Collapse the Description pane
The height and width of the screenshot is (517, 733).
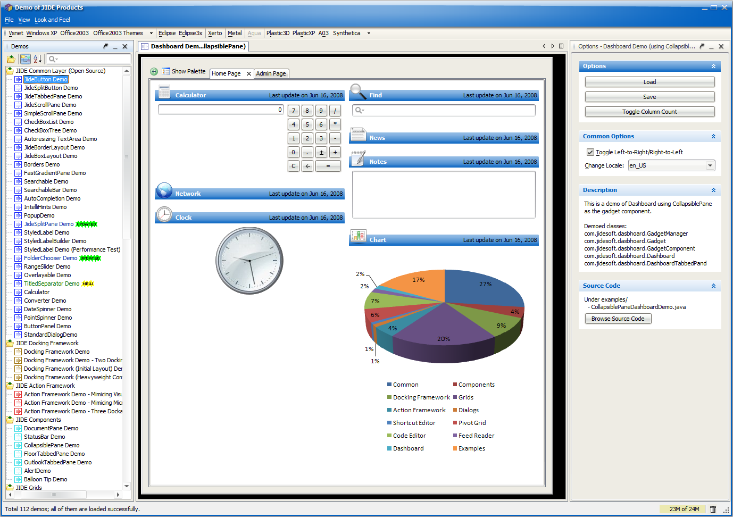[x=713, y=190]
